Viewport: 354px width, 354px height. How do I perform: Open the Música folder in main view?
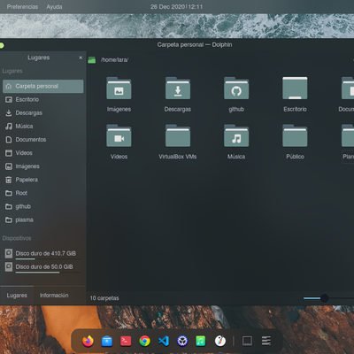coord(236,135)
